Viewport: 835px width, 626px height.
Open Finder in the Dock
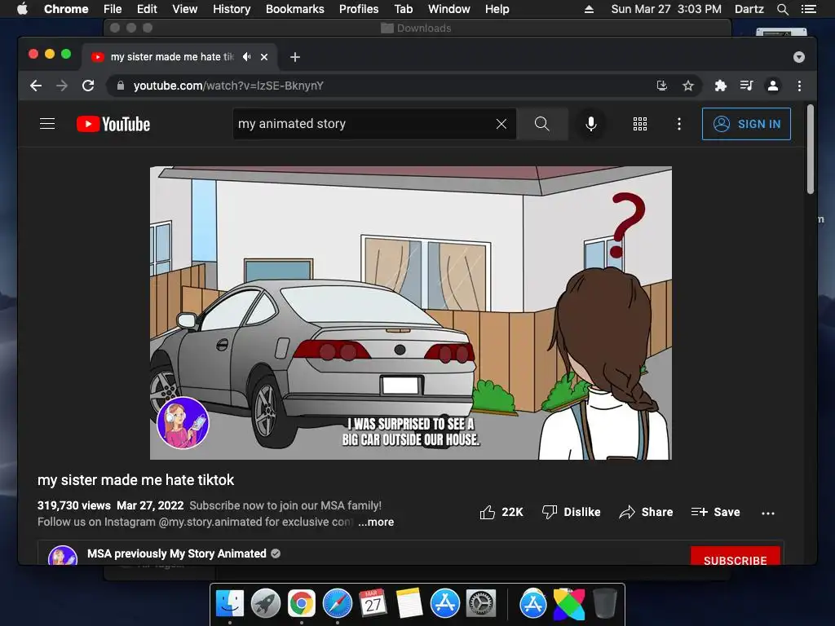click(230, 604)
